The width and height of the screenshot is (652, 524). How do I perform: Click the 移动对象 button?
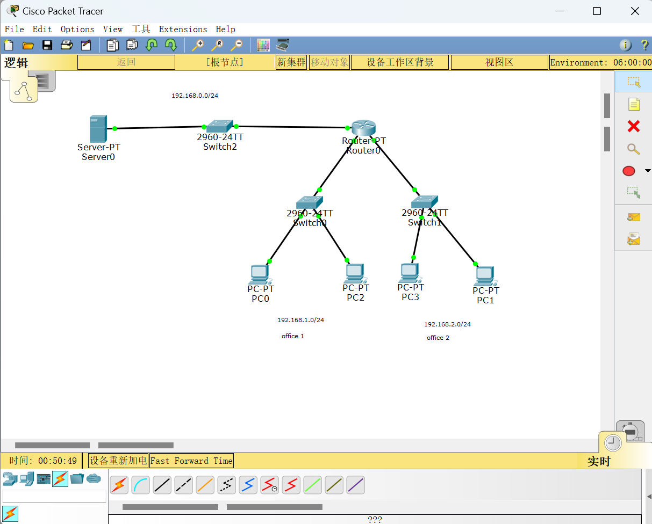[x=329, y=62]
